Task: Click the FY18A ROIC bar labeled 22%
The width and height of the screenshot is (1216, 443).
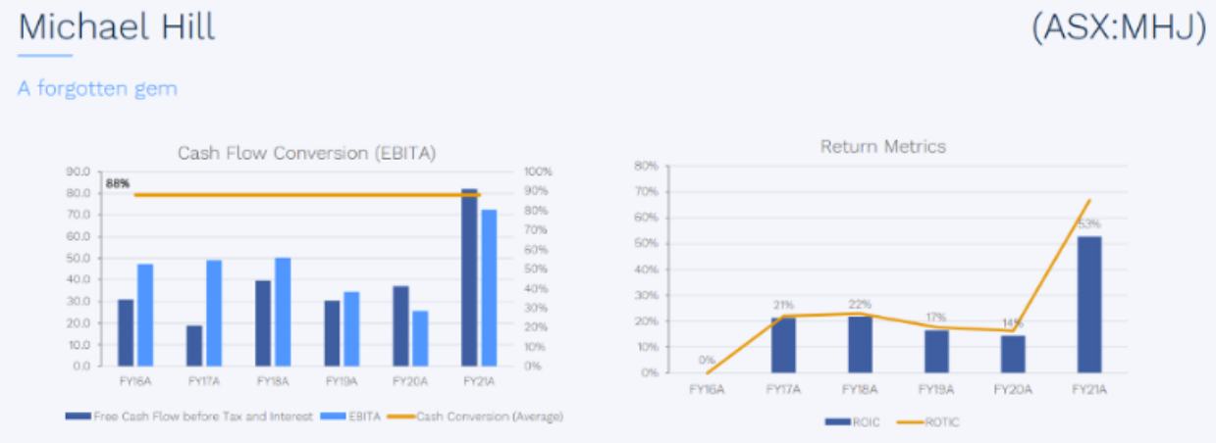Action: 859,343
